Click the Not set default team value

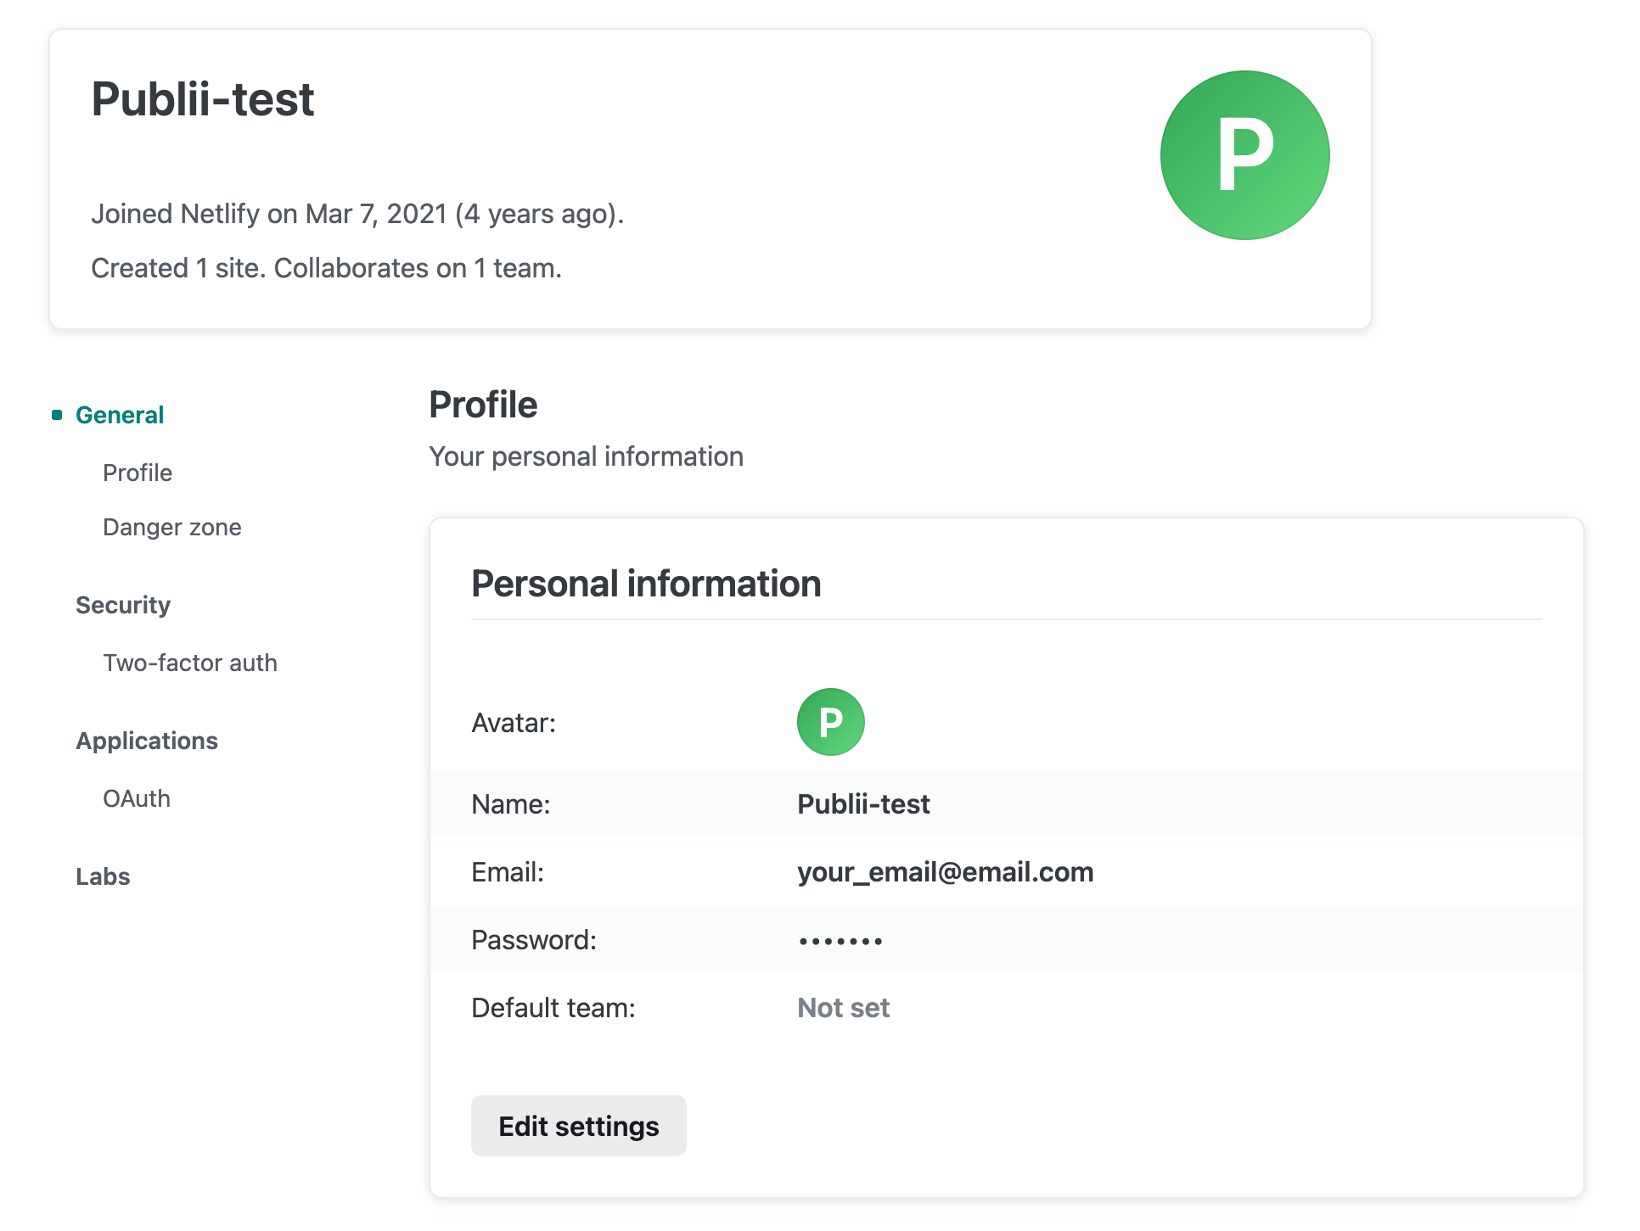pos(843,1007)
